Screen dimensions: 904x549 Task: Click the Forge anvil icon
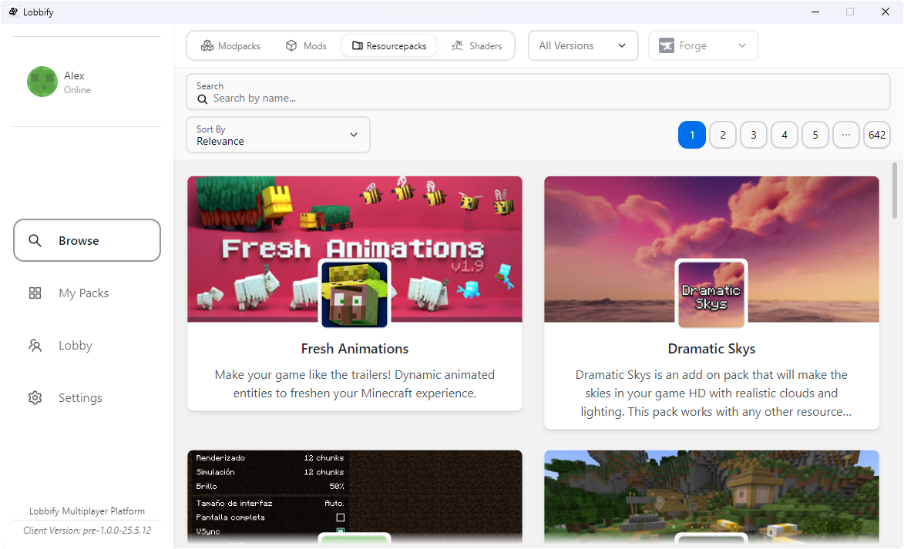(667, 45)
